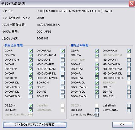The width and height of the screenshot is (135, 130).
Task: Toggle DVD+R checkbox in read capabilities
Action: (31, 74)
